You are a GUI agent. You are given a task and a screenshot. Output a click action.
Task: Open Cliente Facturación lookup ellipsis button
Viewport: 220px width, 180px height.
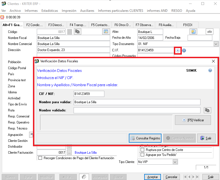coord(69,153)
